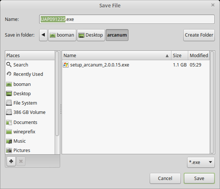220x189 pixels.
Task: Click the Name text field
Action: click(127, 19)
